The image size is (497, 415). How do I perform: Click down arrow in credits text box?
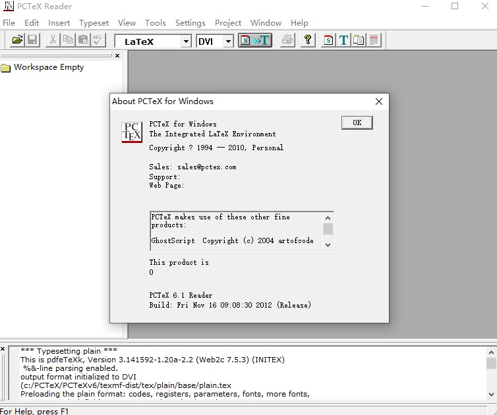point(328,245)
